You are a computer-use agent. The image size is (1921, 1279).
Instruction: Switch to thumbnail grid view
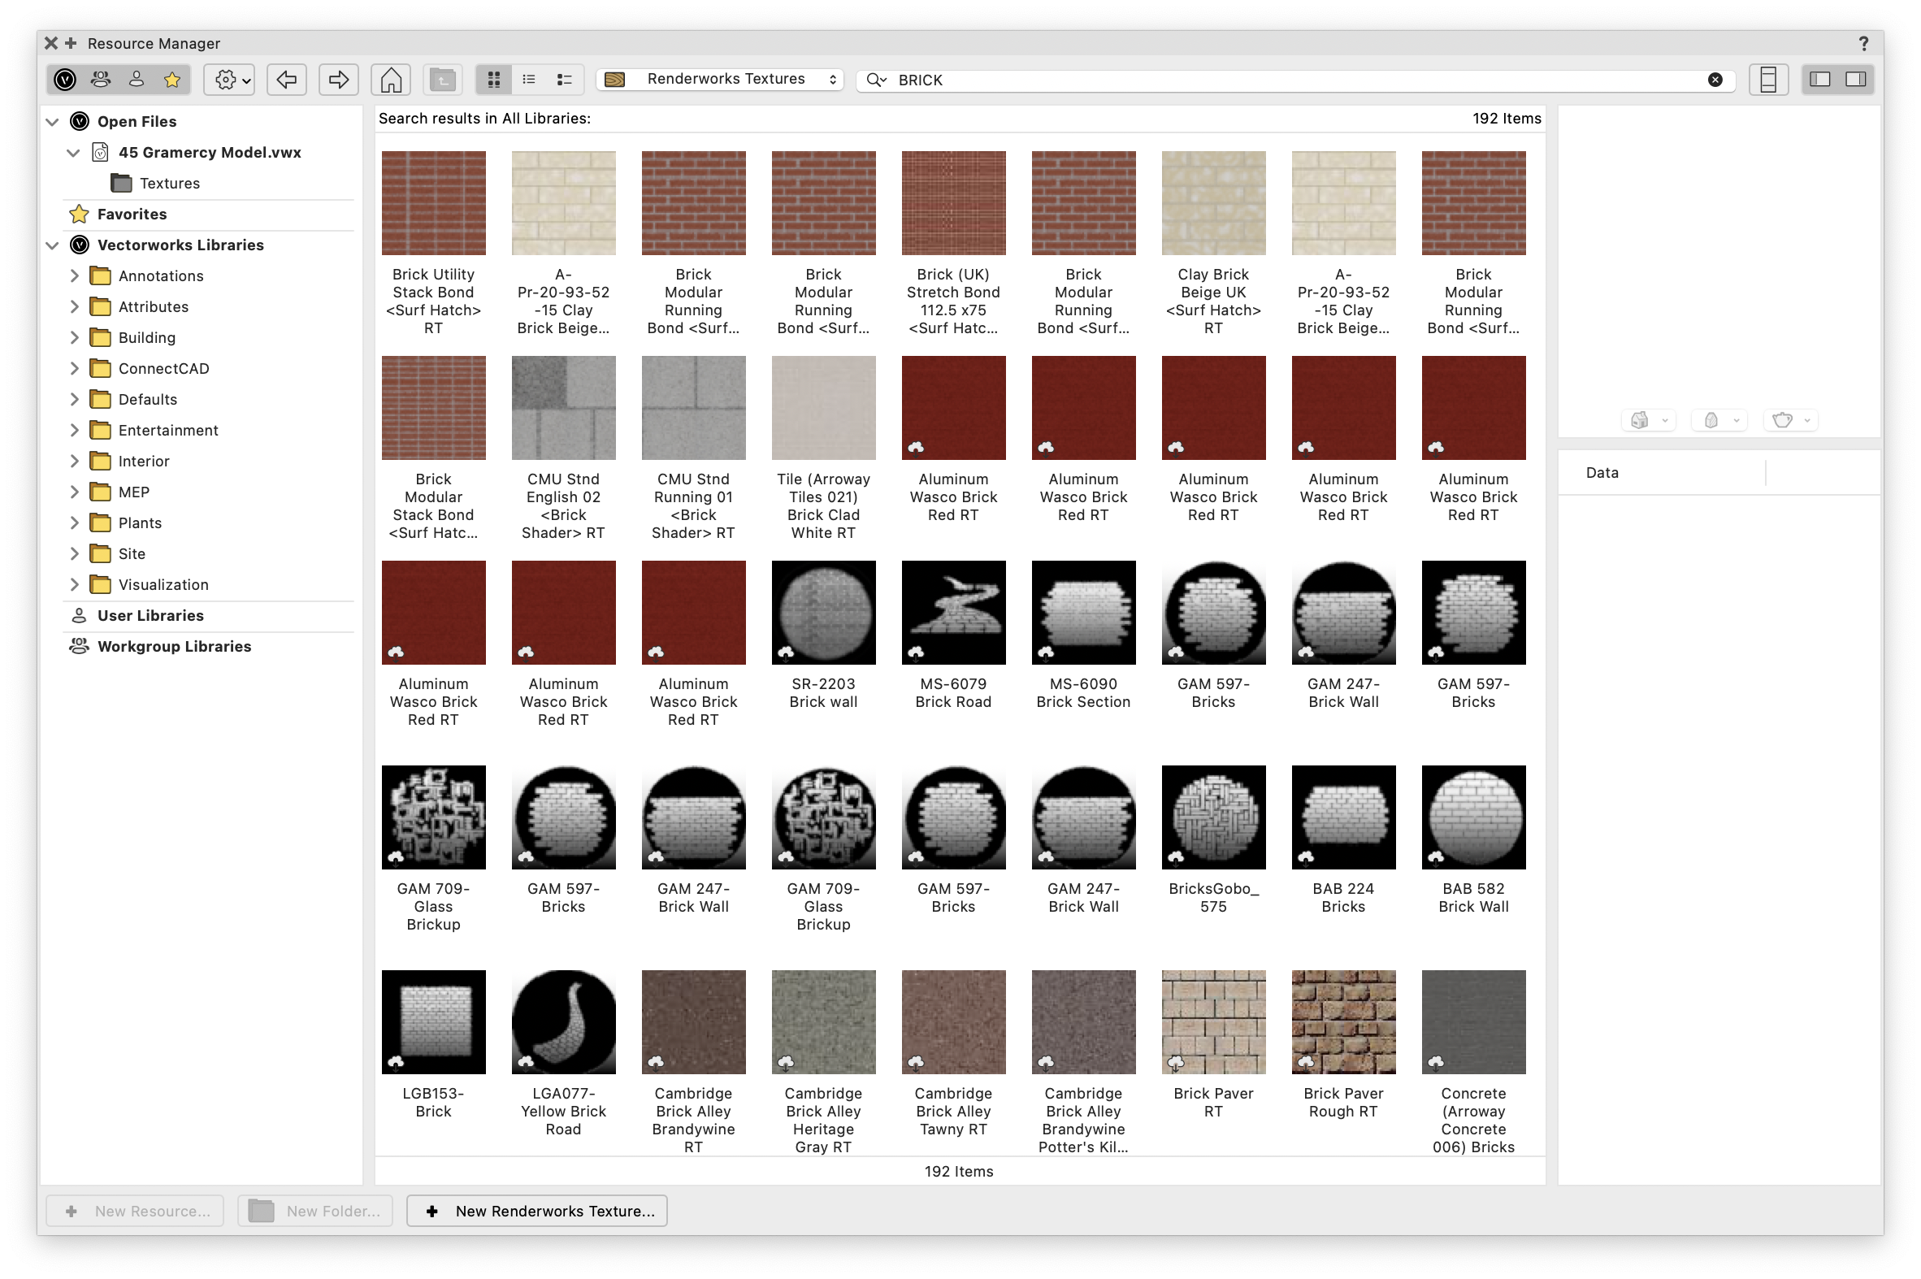493,79
